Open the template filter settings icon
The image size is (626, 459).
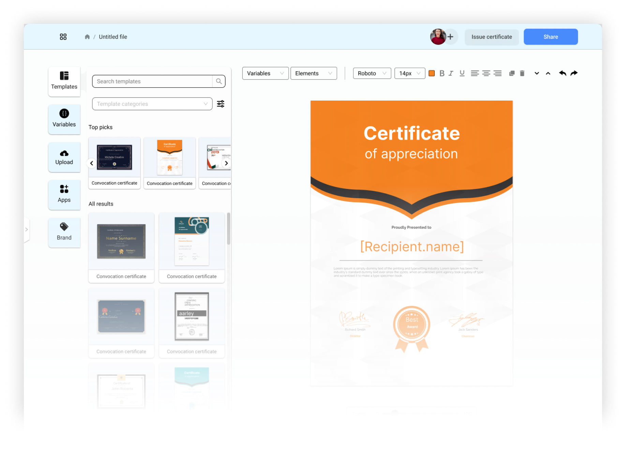221,104
